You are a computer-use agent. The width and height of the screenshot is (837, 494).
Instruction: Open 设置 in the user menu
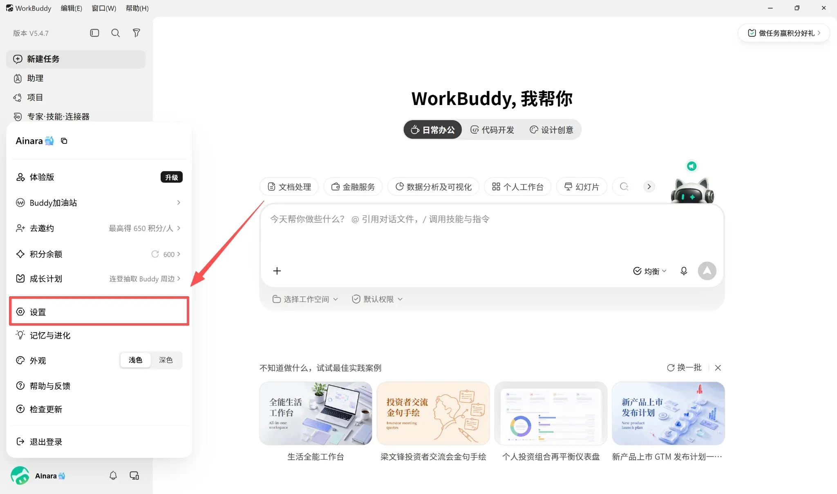pyautogui.click(x=99, y=312)
